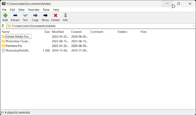This screenshot has width=196, height=115.
Task: Click the Copy arrow toolbar icon
Action: 35,15
